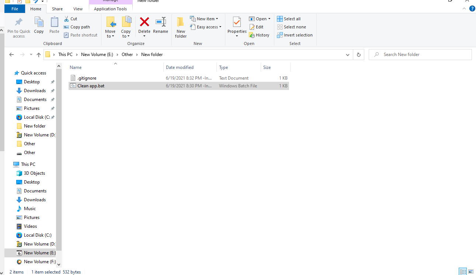Open recent locations with the address bar chevron
Viewport: 476px width, 275px height.
[x=347, y=54]
